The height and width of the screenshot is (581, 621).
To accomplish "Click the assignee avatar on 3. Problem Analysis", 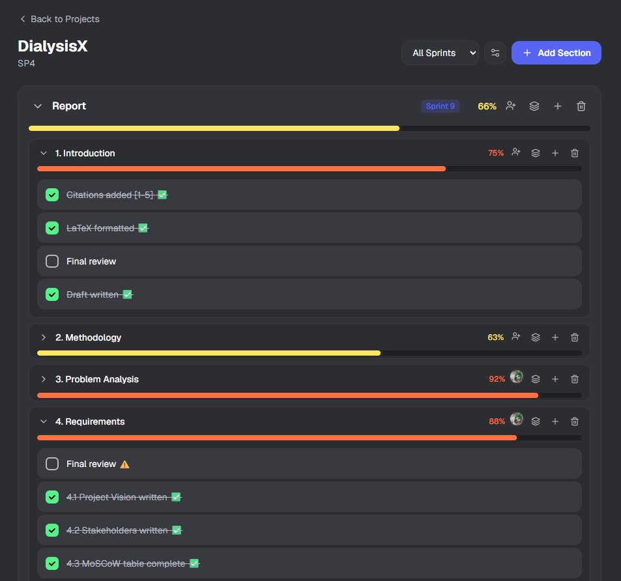I will point(517,377).
